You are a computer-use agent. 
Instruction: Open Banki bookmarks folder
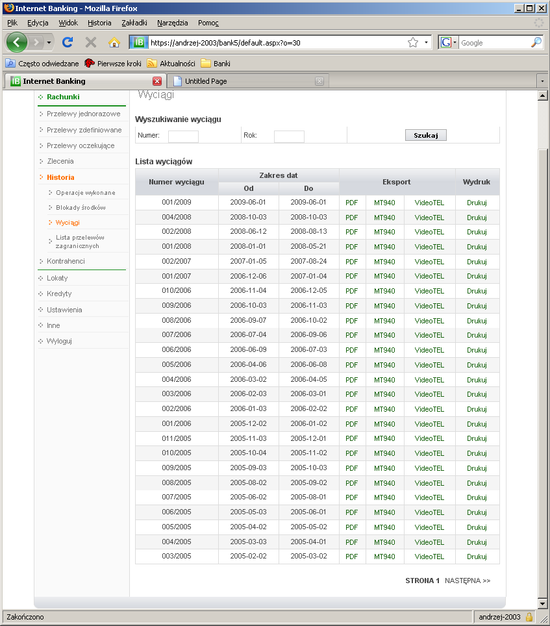click(216, 64)
